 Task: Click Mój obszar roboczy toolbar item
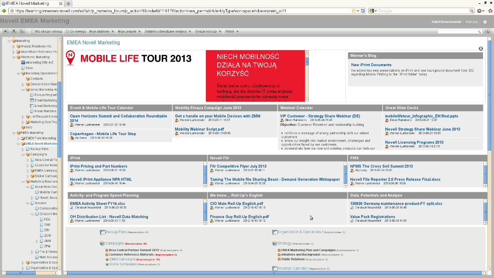47,31
